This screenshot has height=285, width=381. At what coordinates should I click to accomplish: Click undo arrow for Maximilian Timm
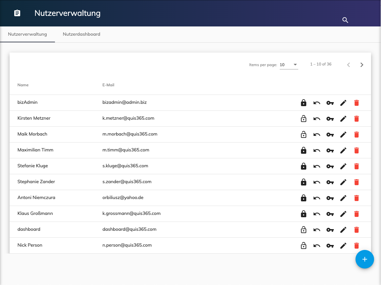pyautogui.click(x=317, y=150)
